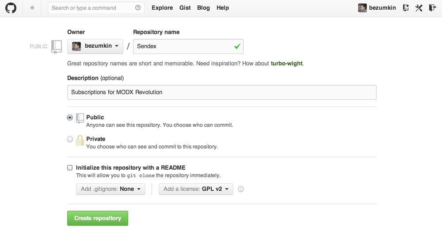Click bezumkin profile avatar in header
Screen dimensions: 442x243
tap(362, 8)
